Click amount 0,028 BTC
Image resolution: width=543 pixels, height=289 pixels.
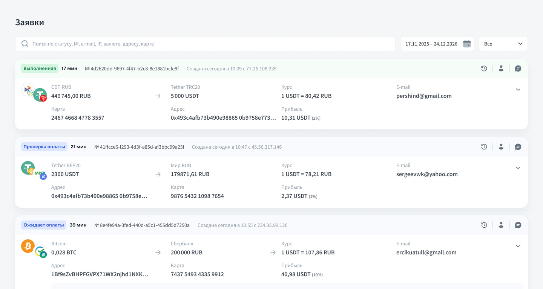(64, 252)
